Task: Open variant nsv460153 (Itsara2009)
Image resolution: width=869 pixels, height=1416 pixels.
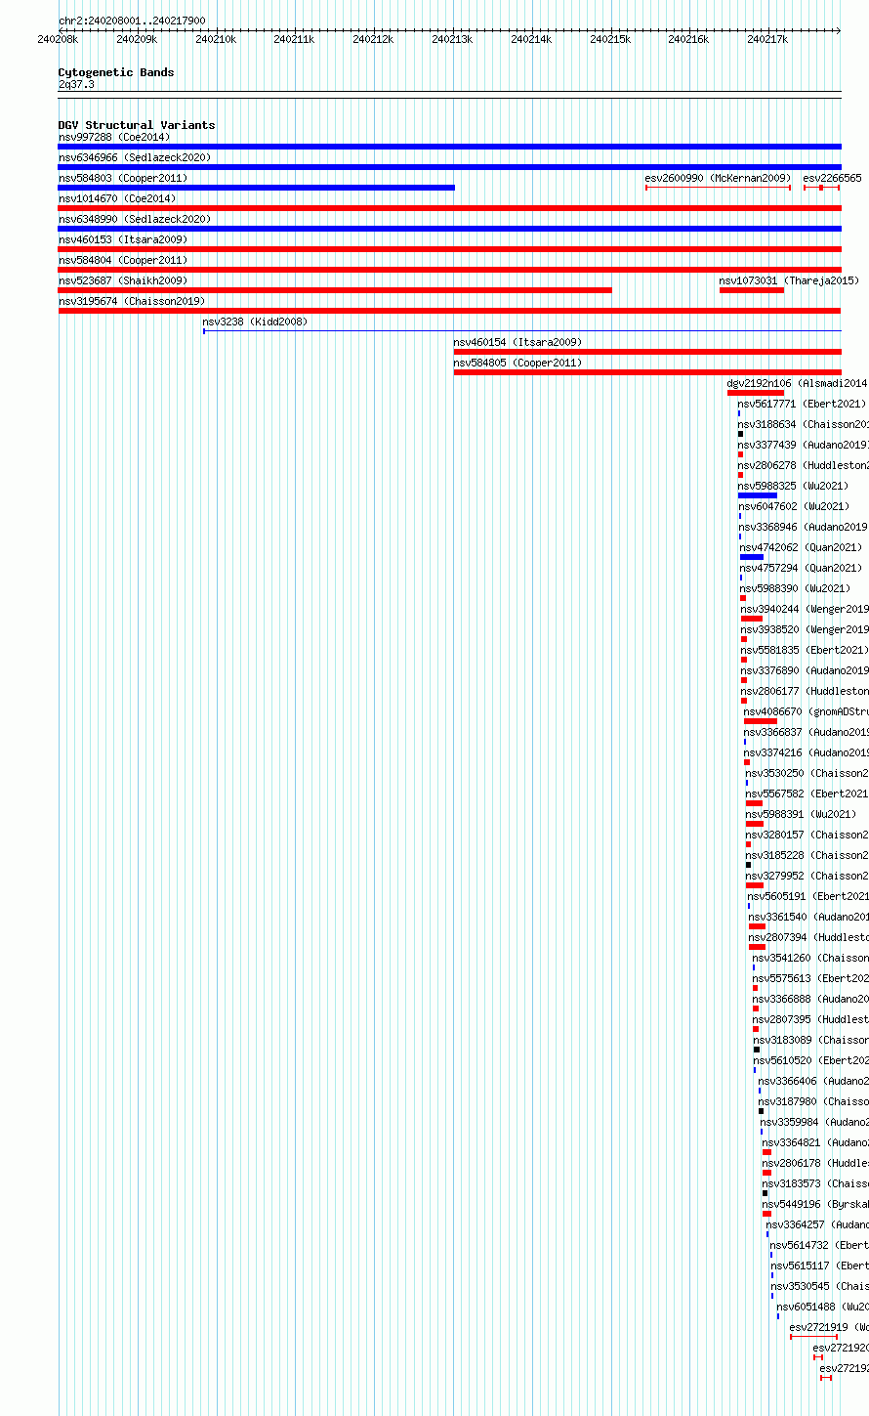Action: pyautogui.click(x=123, y=239)
